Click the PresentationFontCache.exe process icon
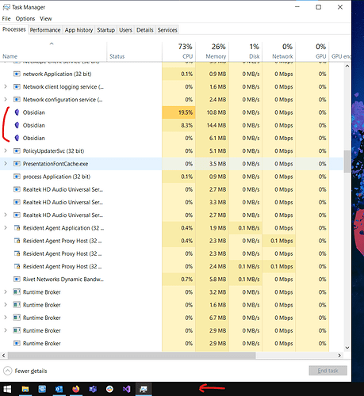 coord(17,164)
